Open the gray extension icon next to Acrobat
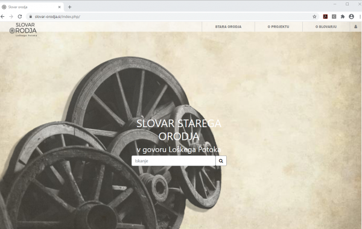The height and width of the screenshot is (229, 362). pyautogui.click(x=334, y=17)
